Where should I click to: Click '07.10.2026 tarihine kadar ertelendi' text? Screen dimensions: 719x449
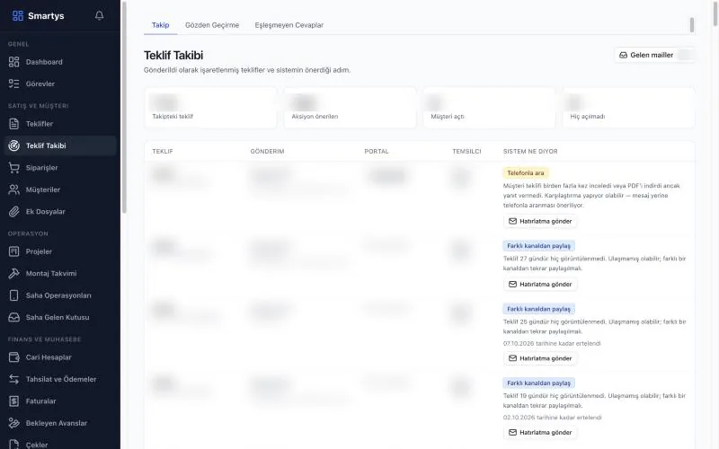click(552, 344)
